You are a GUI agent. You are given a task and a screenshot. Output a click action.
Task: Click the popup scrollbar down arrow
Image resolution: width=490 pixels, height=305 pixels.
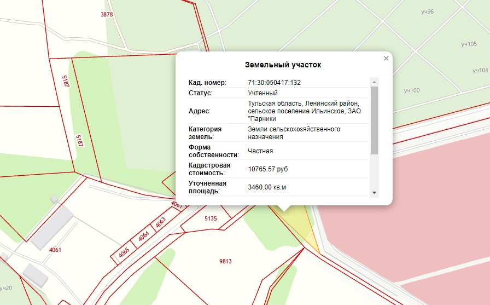[x=374, y=193]
